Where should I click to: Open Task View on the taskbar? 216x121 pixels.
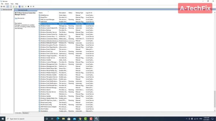click(x=52, y=119)
